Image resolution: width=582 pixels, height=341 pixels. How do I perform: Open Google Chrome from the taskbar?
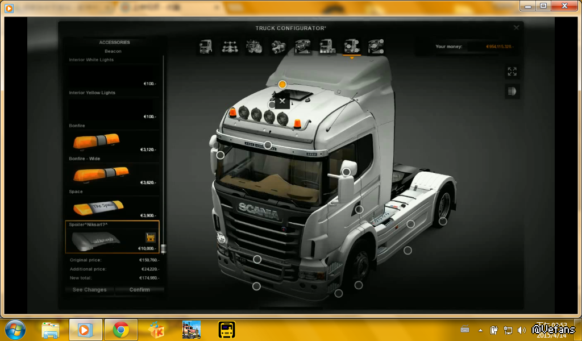point(120,330)
